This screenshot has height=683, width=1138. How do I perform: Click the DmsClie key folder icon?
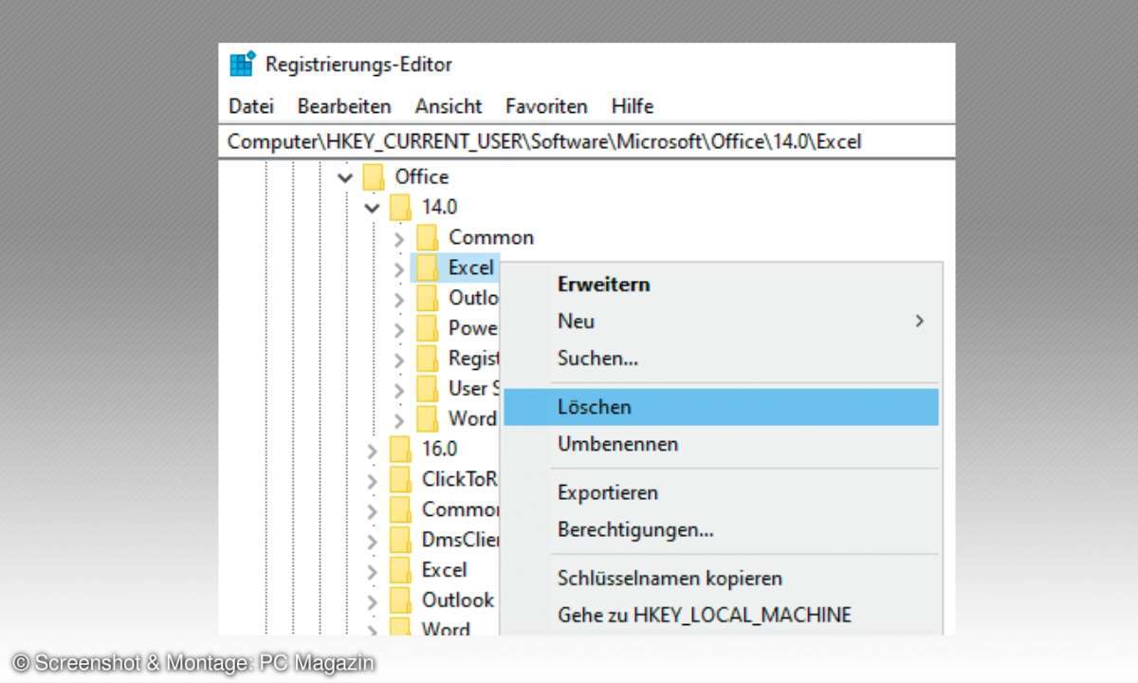pos(400,540)
